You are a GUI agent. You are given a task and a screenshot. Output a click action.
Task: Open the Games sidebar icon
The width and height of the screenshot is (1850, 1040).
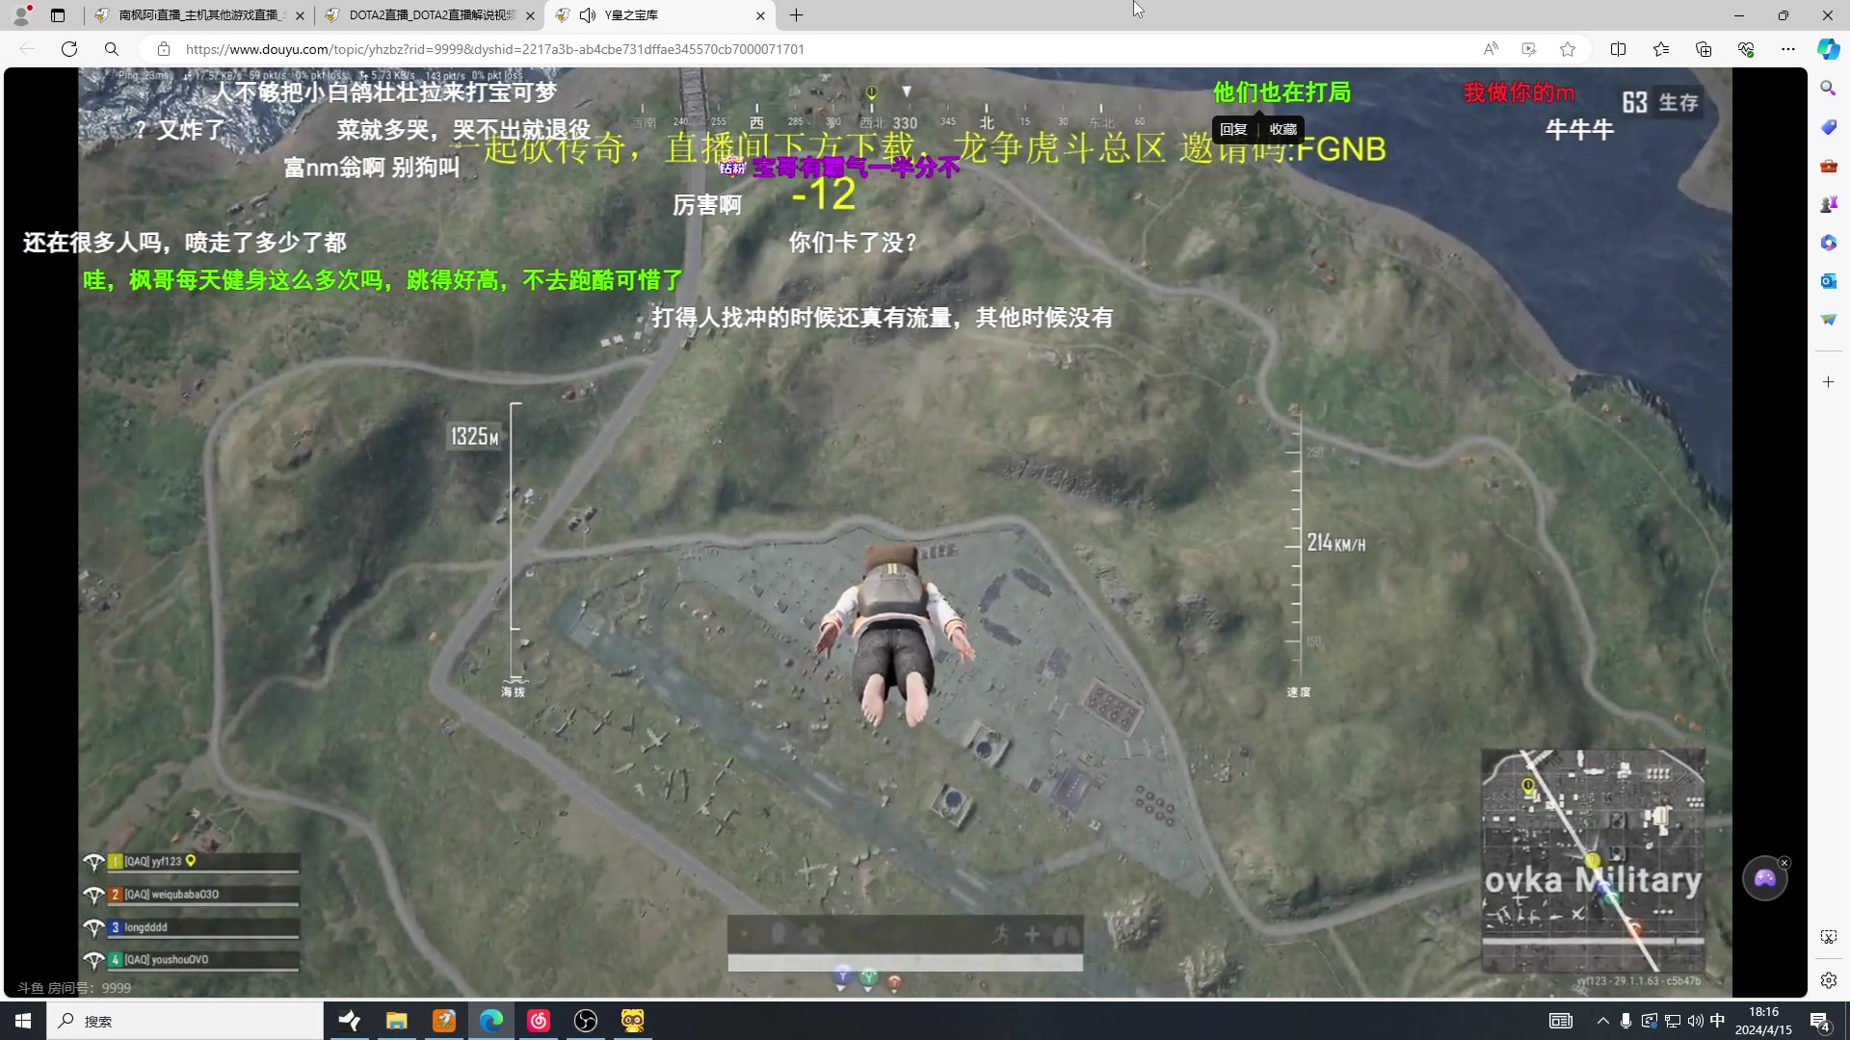[x=1828, y=204]
